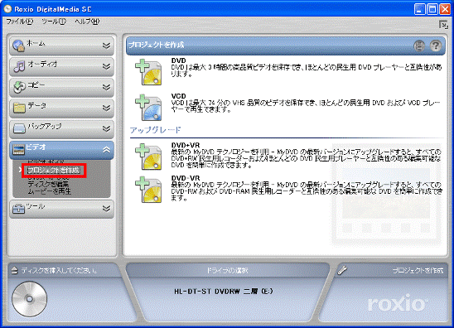Click the bottom-right プロジェクトを作成 label
The image size is (454, 328).
(418, 270)
